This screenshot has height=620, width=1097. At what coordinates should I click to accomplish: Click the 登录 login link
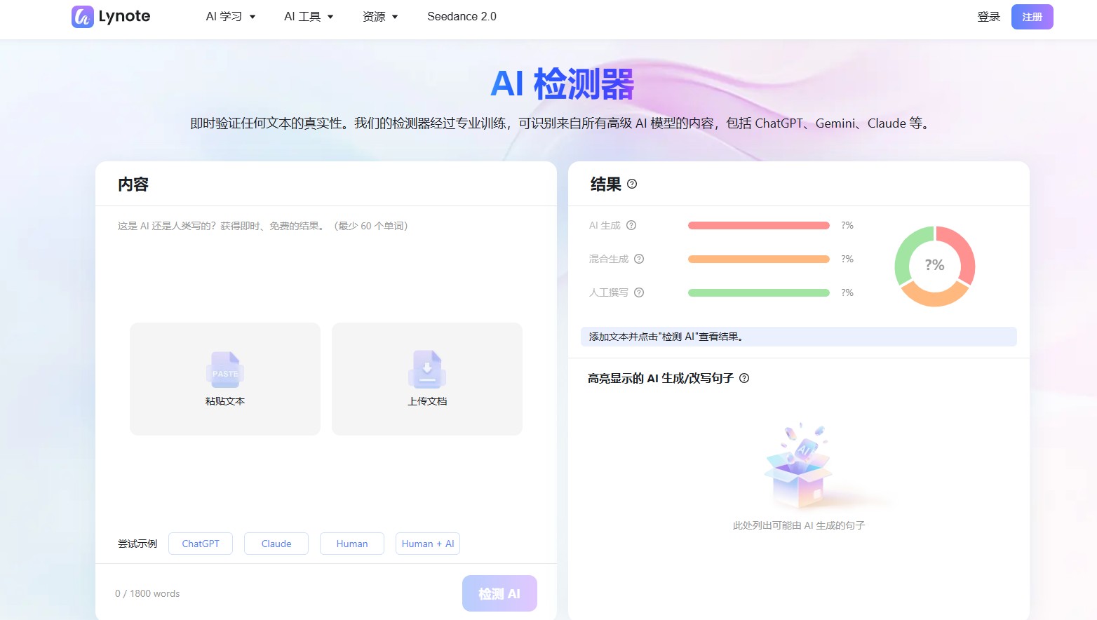tap(988, 16)
